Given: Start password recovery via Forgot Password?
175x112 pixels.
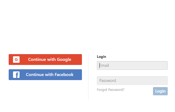Looking at the screenshot, I should 111,90.
